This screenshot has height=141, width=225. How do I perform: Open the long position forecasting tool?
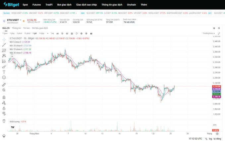pos(4,61)
